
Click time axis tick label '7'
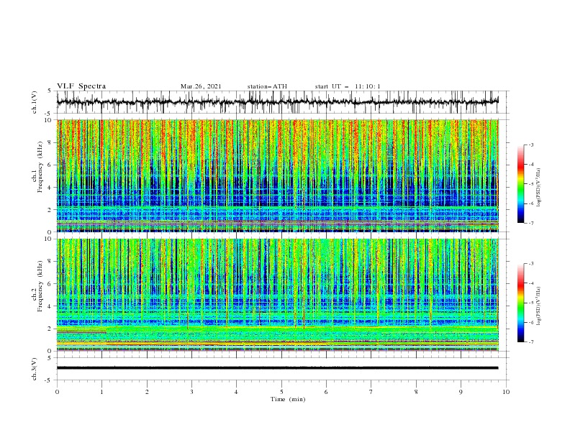point(371,392)
